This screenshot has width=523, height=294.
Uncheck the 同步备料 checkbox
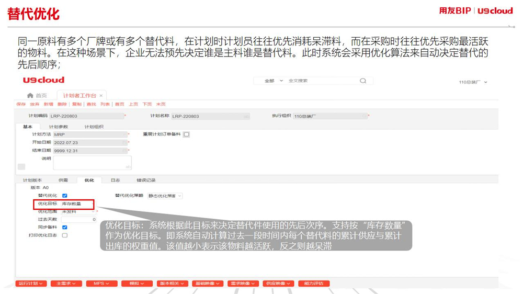tap(65, 227)
